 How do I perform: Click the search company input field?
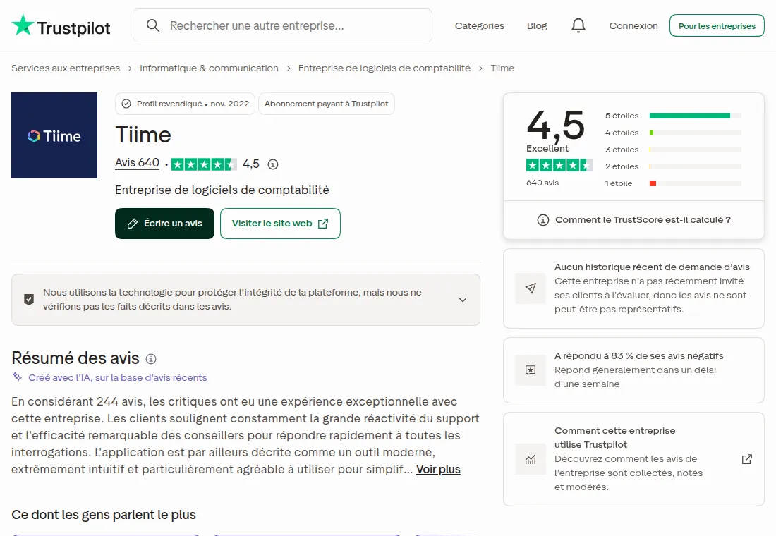coord(283,25)
